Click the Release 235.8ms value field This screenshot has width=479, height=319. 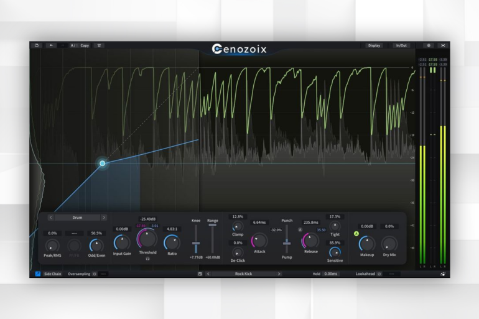[310, 222]
